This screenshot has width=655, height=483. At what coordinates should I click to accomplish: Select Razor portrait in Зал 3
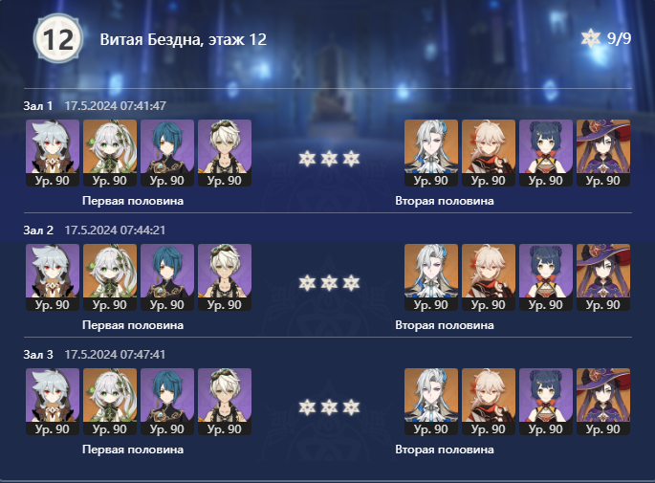(x=53, y=401)
